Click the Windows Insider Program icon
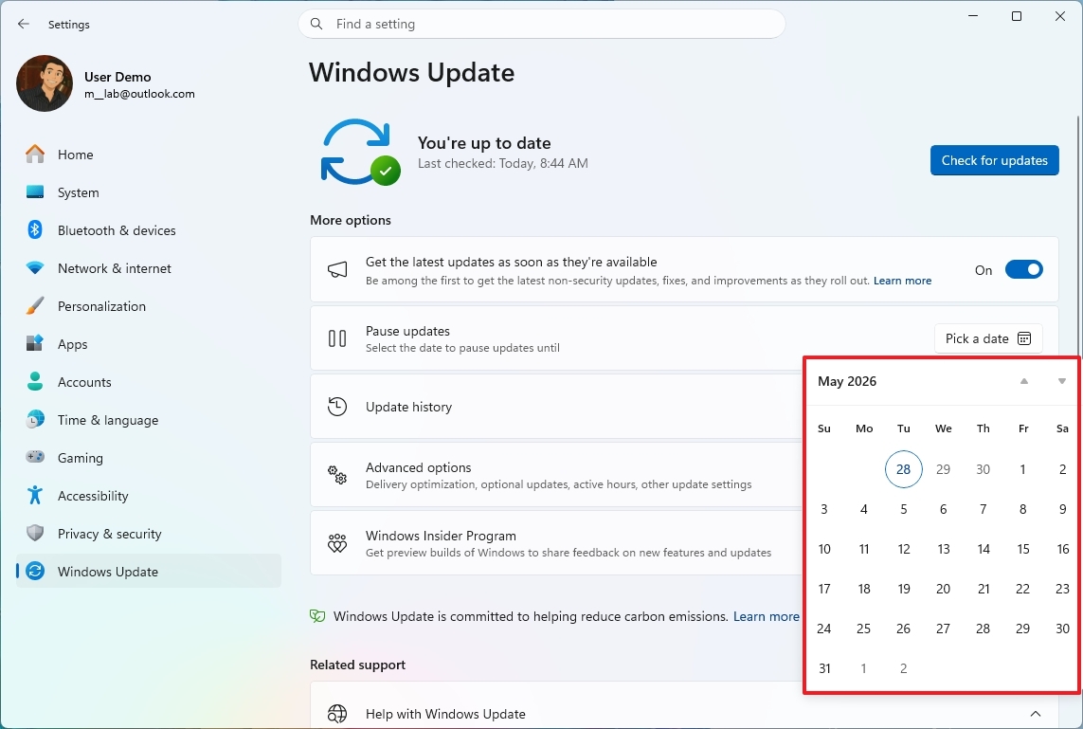 (337, 542)
